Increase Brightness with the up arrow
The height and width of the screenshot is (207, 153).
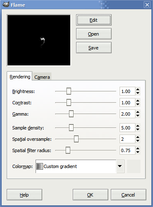coord(138,90)
